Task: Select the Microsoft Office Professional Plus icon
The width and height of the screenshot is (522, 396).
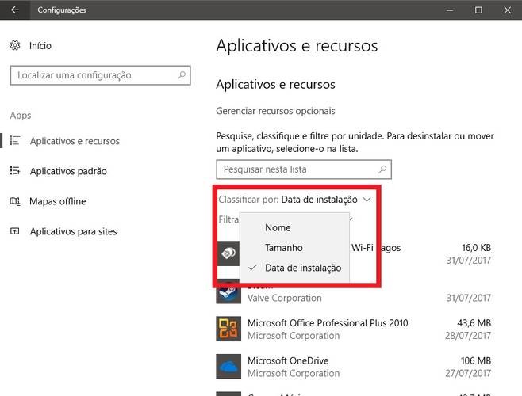Action: coord(228,329)
